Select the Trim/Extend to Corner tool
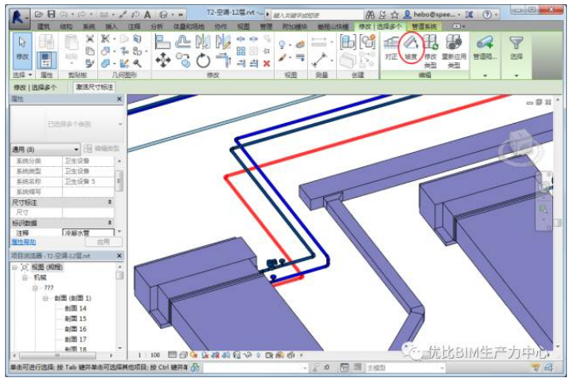The height and width of the screenshot is (383, 577). [223, 60]
